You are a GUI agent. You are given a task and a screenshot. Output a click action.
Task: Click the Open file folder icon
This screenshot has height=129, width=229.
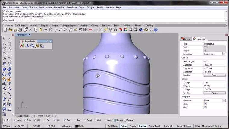10,30
